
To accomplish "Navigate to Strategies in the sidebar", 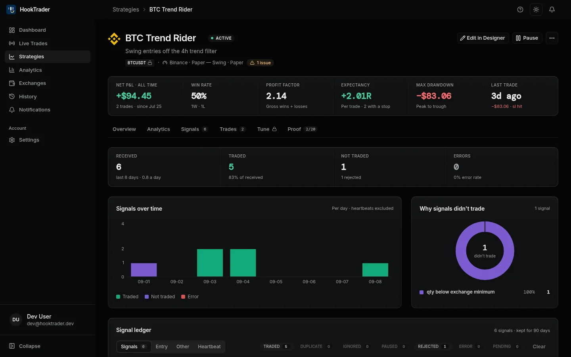I will (48, 57).
